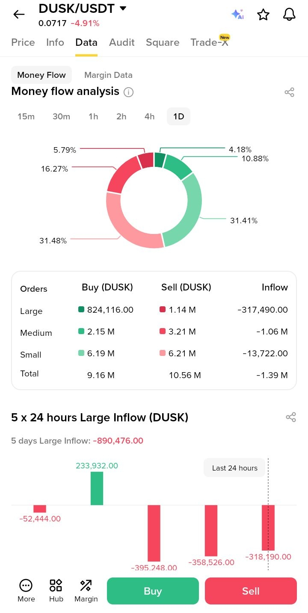This screenshot has height=613, width=308.
Task: Select the Data tab
Action: click(86, 42)
